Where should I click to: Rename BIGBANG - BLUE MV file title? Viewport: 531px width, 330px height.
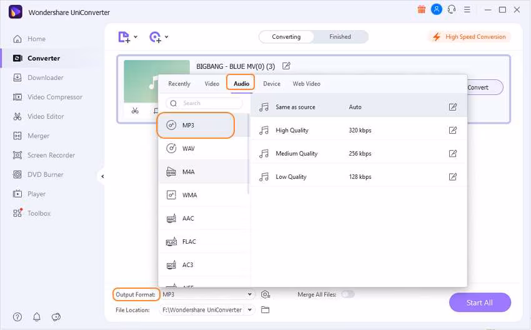(286, 66)
